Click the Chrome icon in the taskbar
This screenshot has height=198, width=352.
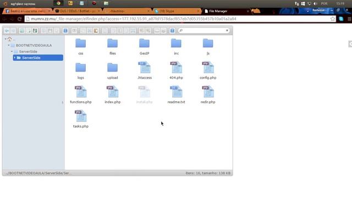tap(59, 3)
